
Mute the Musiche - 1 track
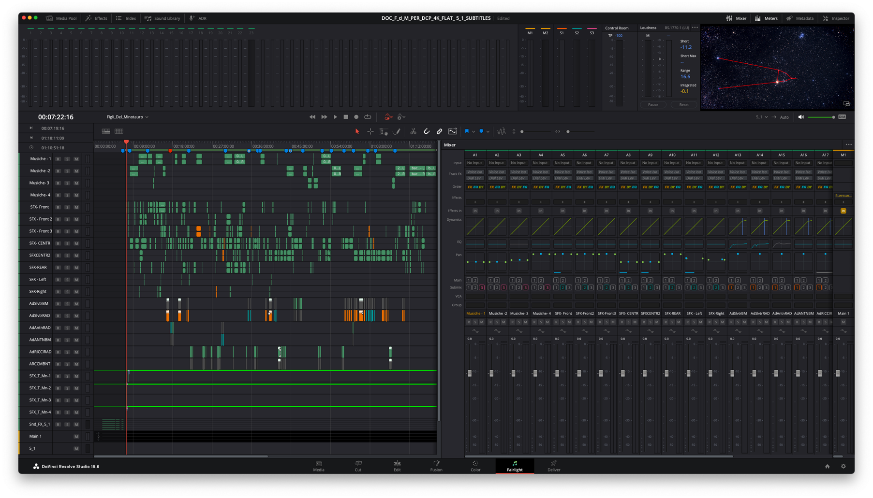[x=76, y=159]
